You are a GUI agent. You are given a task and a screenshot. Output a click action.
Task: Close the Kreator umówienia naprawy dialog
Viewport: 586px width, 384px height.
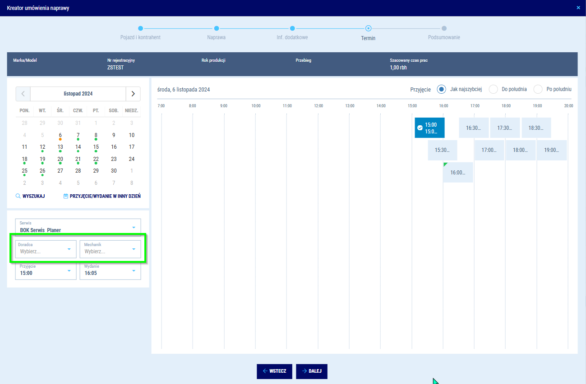578,8
